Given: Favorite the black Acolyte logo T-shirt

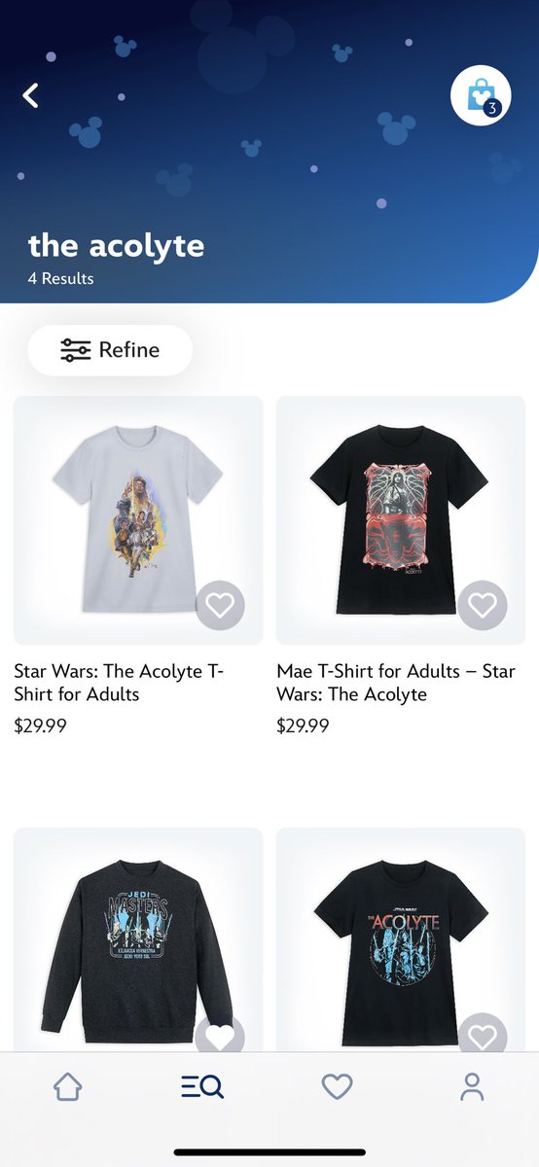Looking at the screenshot, I should point(483,1037).
